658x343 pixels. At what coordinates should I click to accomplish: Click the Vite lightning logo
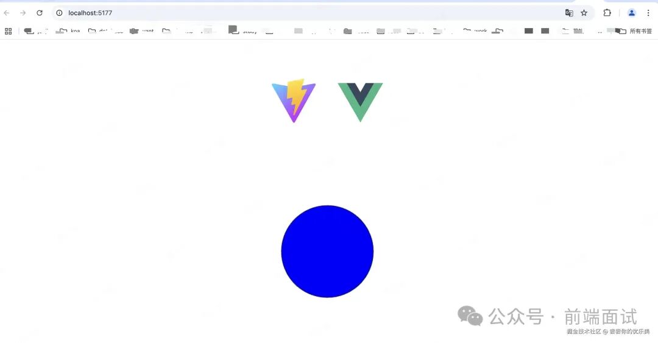294,101
